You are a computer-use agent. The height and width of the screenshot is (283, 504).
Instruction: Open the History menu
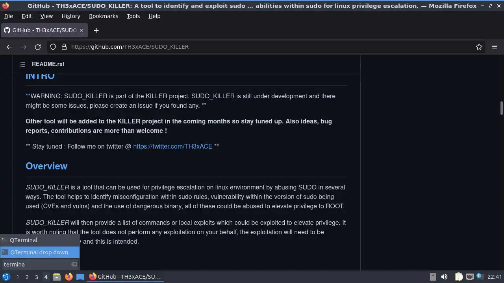tap(71, 16)
